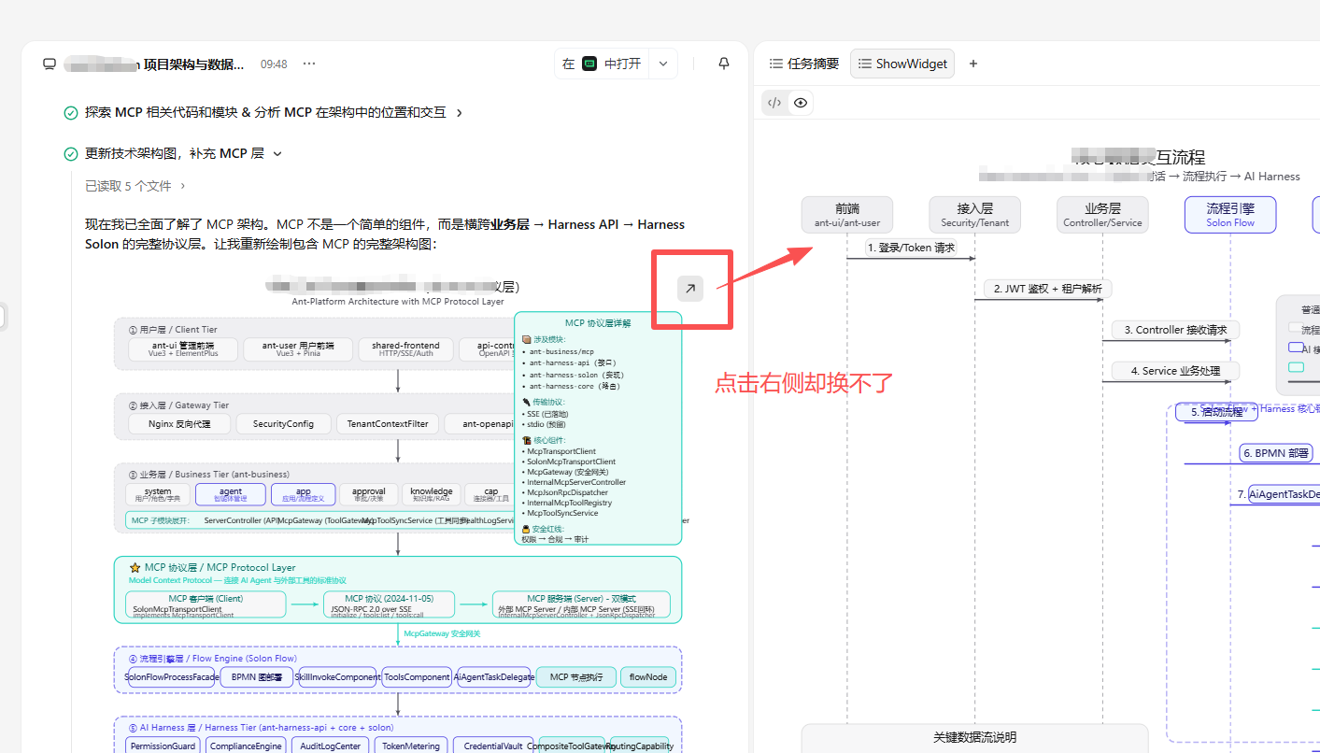The image size is (1320, 753).
Task: Select the ShowWidget tab
Action: pos(902,64)
